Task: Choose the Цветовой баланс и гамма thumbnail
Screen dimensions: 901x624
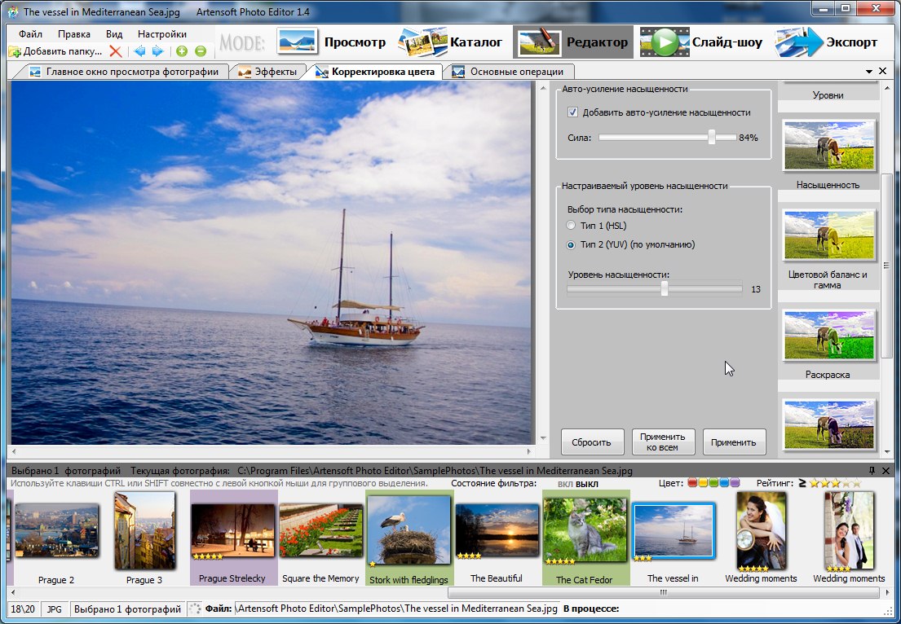Action: point(828,235)
